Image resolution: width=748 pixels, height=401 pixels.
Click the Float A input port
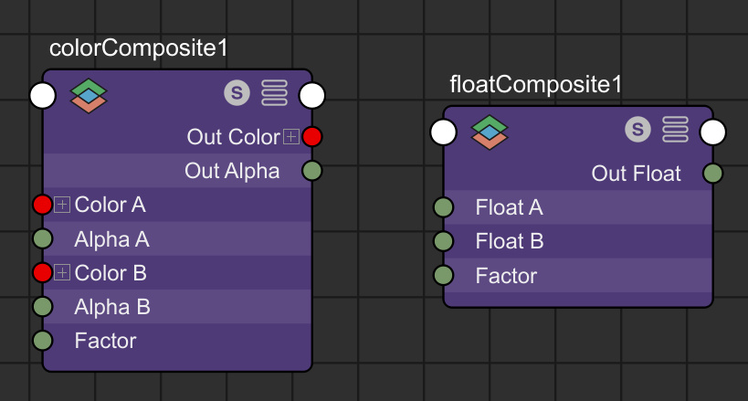[443, 207]
